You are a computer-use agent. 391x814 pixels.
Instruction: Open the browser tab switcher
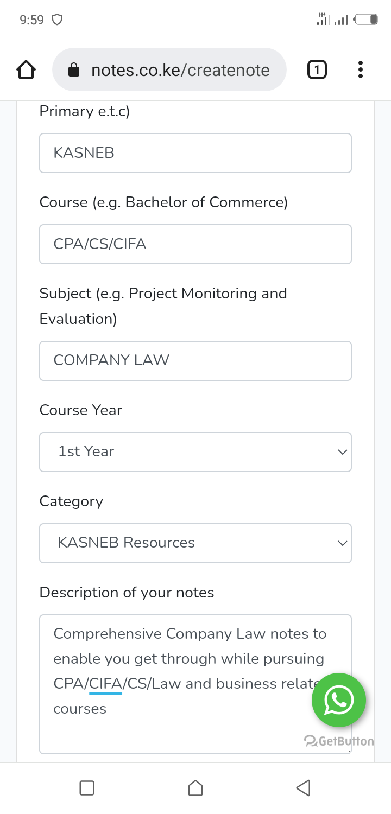point(317,70)
